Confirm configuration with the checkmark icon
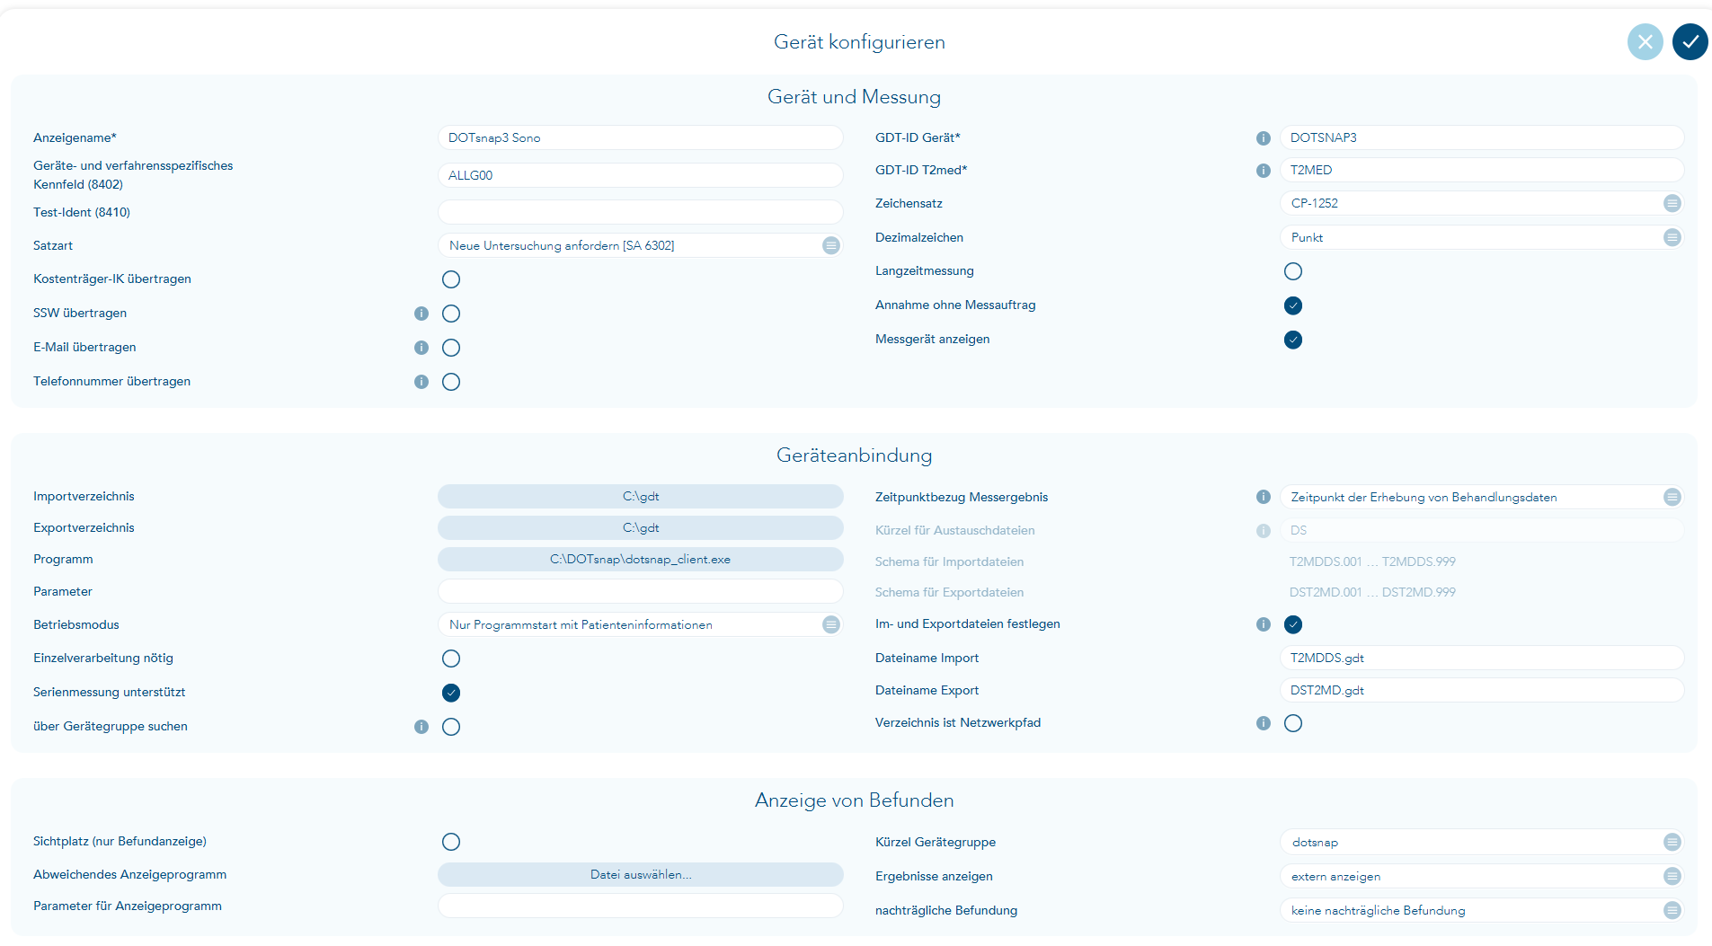The height and width of the screenshot is (946, 1712). coord(1690,42)
